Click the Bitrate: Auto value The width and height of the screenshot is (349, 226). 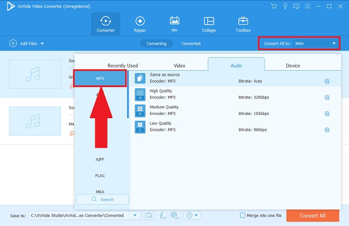[250, 81]
